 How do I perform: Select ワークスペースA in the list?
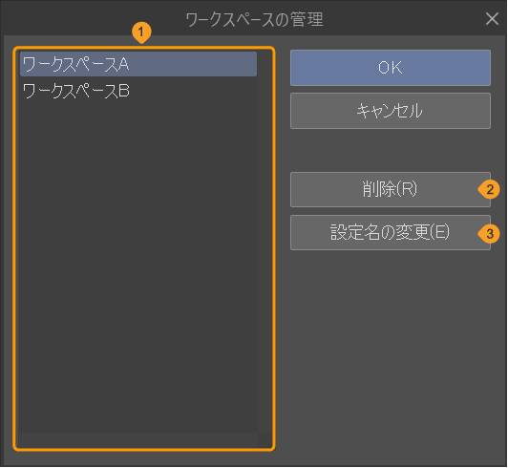tap(138, 64)
